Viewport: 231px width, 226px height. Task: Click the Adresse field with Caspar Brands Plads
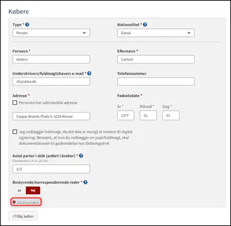[51, 116]
